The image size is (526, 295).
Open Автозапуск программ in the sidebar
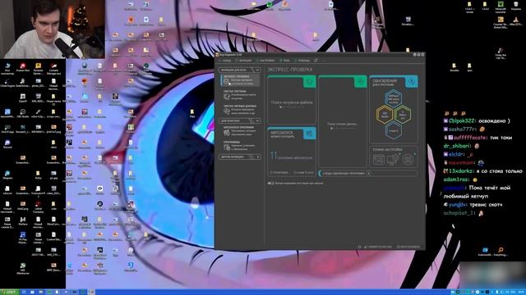[x=240, y=131]
